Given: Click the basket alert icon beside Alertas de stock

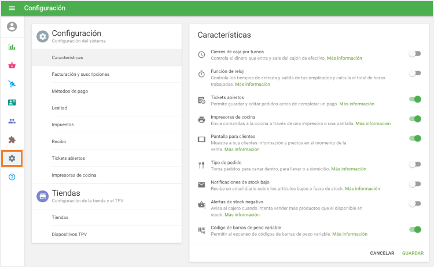Looking at the screenshot, I should point(201,204).
